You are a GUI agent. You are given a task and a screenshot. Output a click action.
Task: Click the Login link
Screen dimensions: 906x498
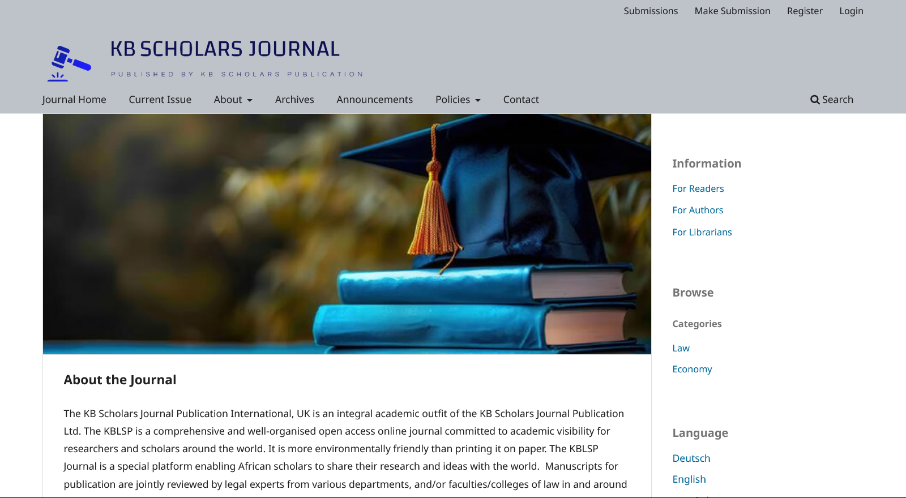[x=851, y=11]
